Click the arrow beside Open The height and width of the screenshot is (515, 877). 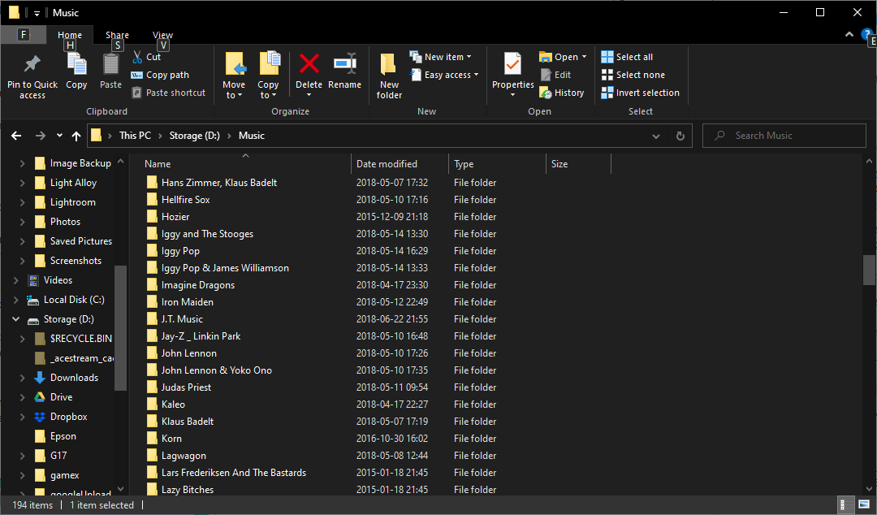[584, 57]
